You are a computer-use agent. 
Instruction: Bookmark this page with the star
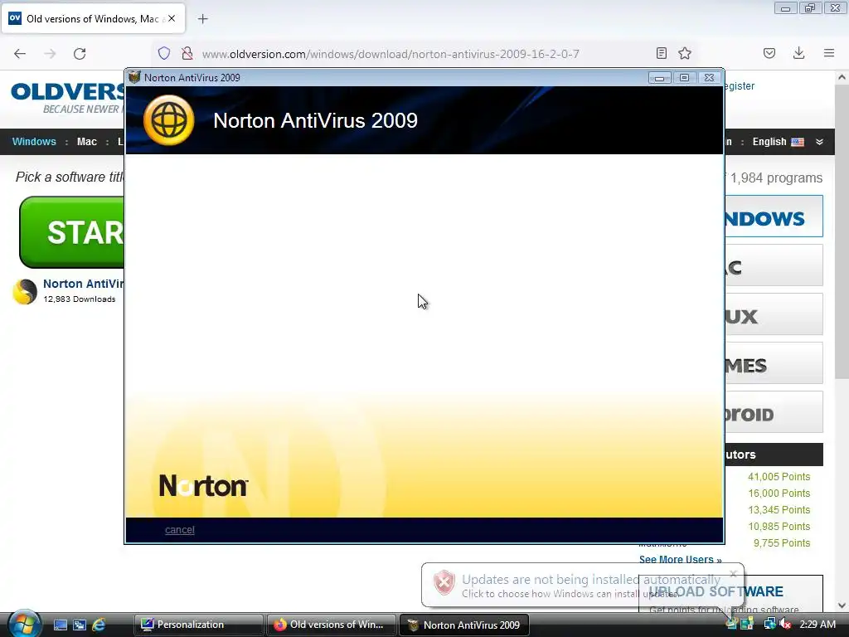[685, 53]
